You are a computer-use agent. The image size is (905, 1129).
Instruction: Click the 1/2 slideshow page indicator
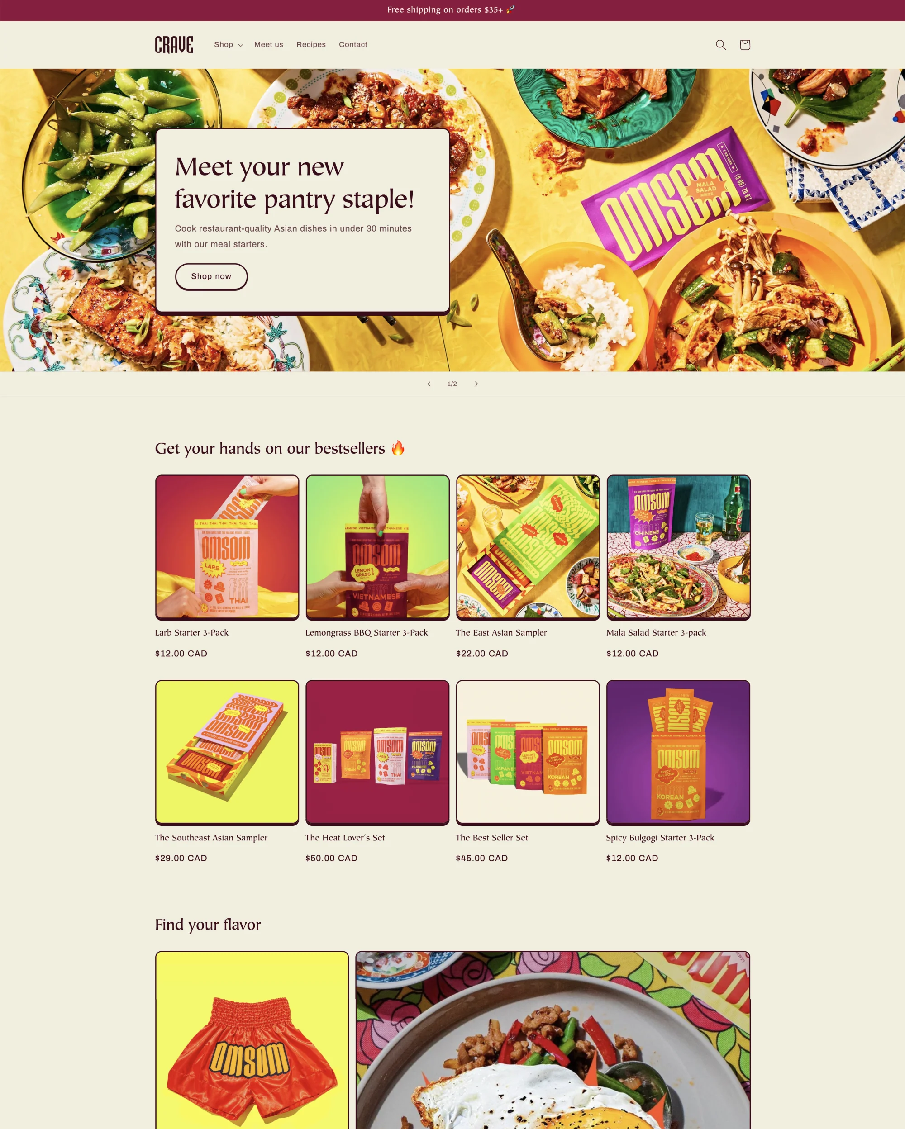(452, 384)
